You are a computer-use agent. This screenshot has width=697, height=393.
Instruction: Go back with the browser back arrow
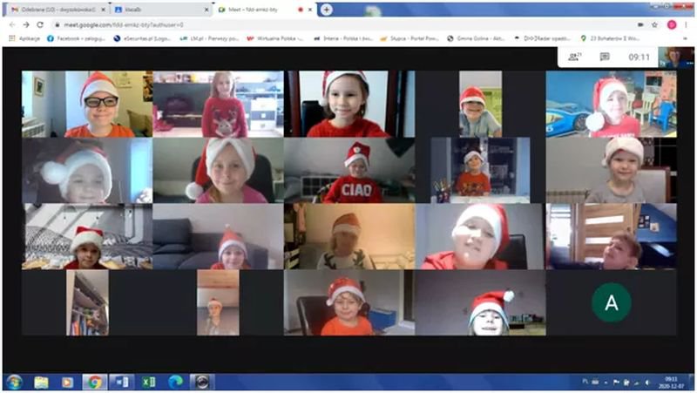12,25
